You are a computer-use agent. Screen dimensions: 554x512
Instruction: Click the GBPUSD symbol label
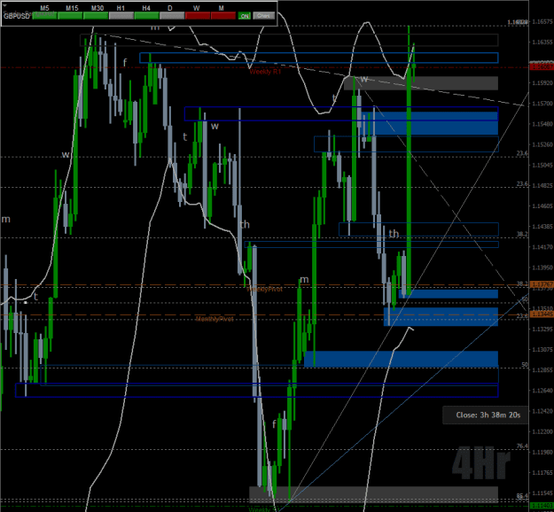point(17,16)
